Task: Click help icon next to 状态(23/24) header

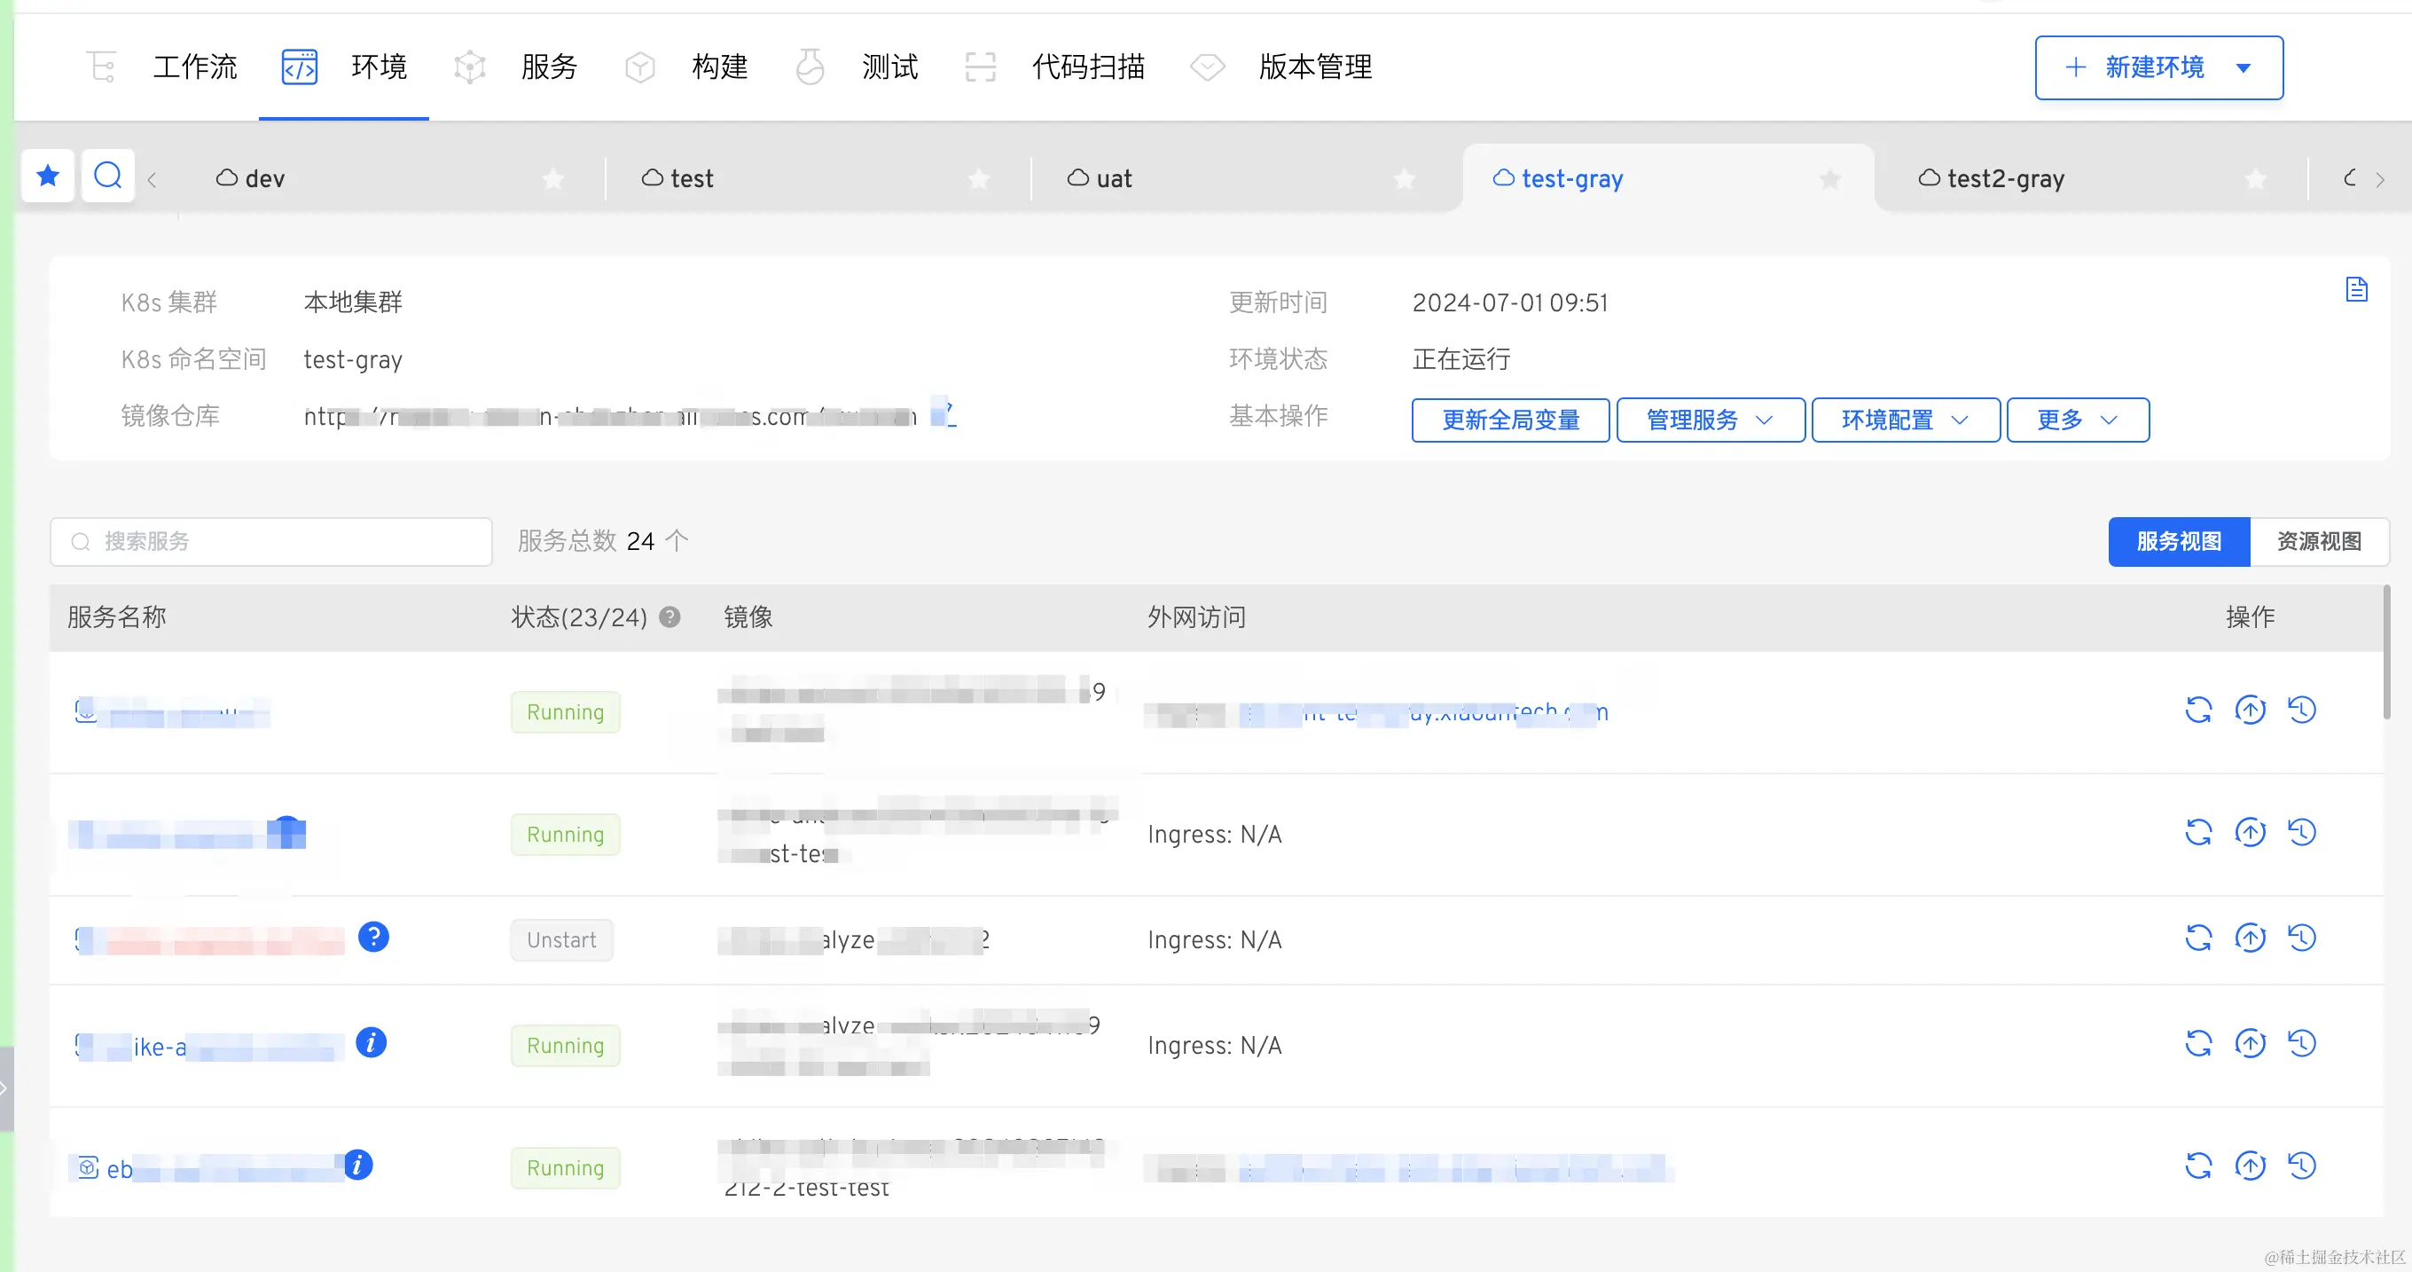Action: pyautogui.click(x=670, y=616)
